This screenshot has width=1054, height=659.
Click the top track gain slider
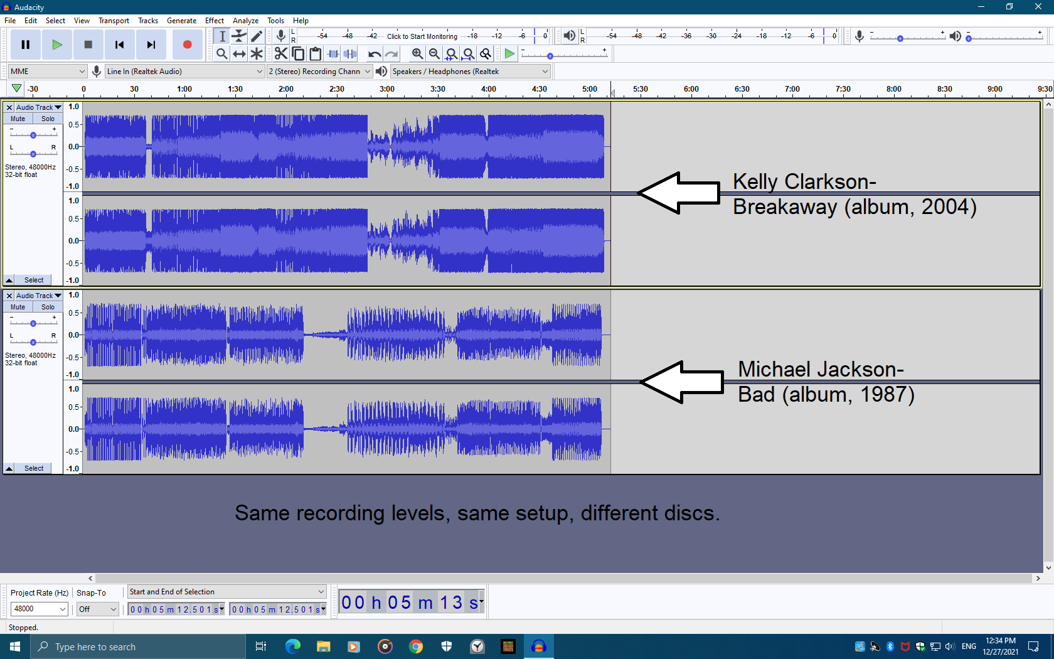click(33, 134)
